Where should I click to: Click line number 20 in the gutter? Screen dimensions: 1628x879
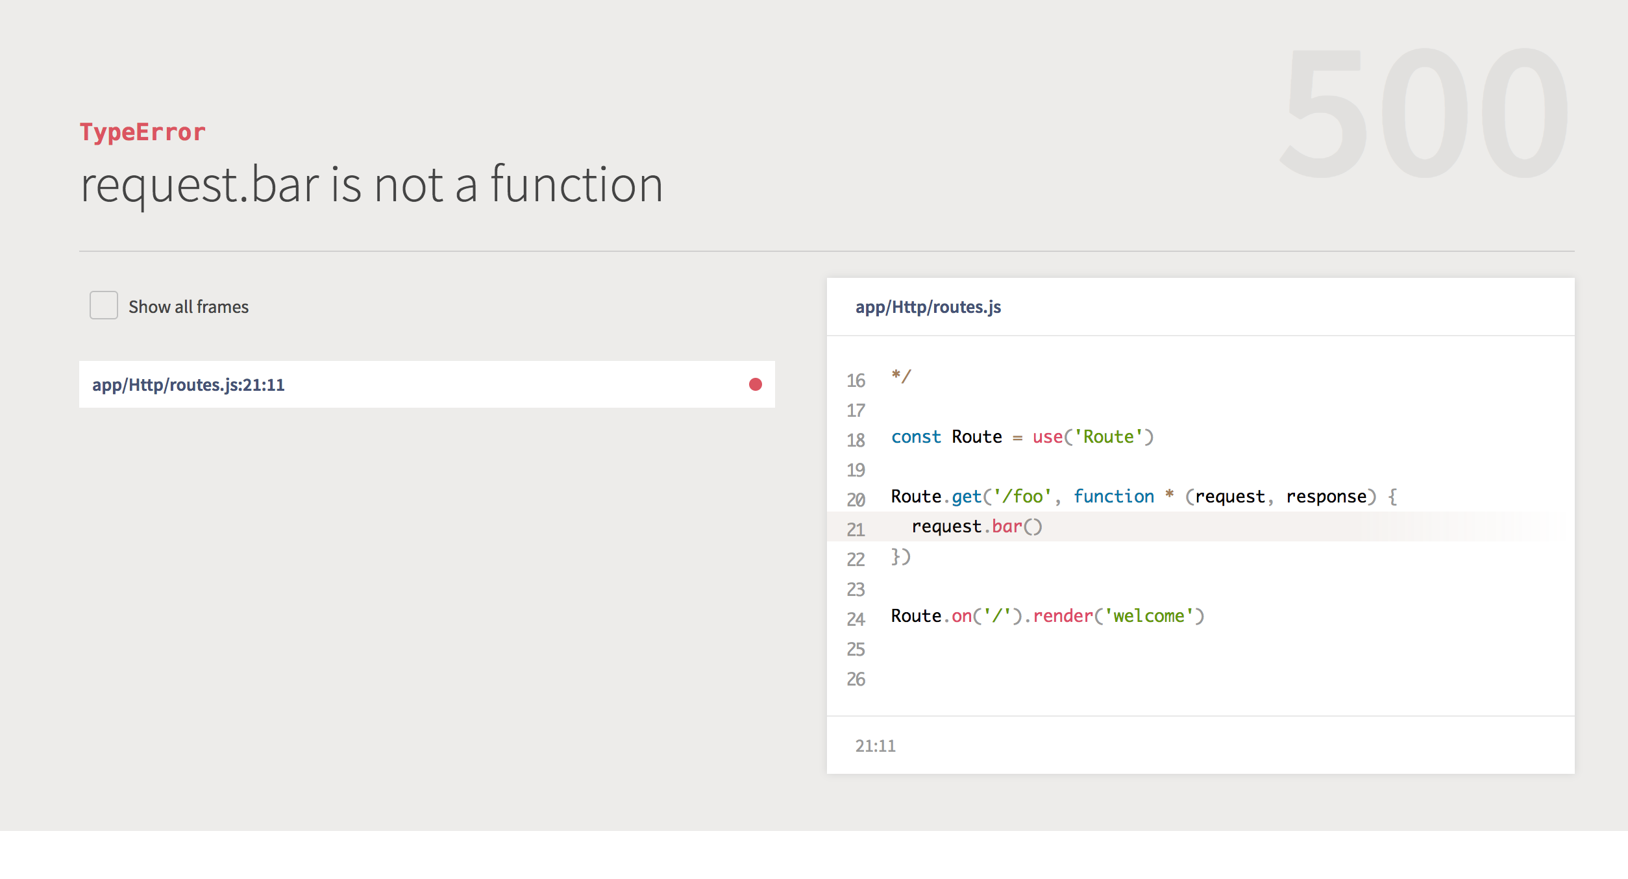(856, 500)
